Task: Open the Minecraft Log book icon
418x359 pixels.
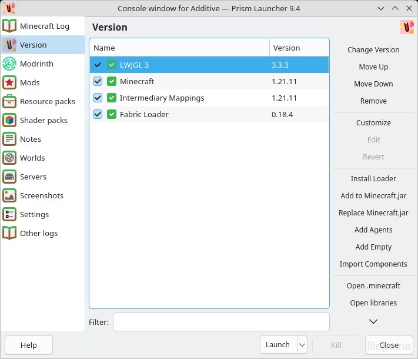Action: tap(9, 26)
